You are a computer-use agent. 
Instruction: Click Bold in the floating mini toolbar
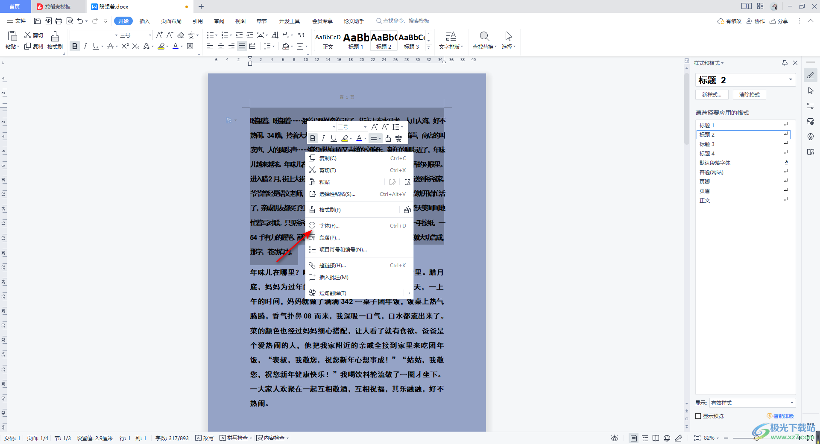coord(313,138)
